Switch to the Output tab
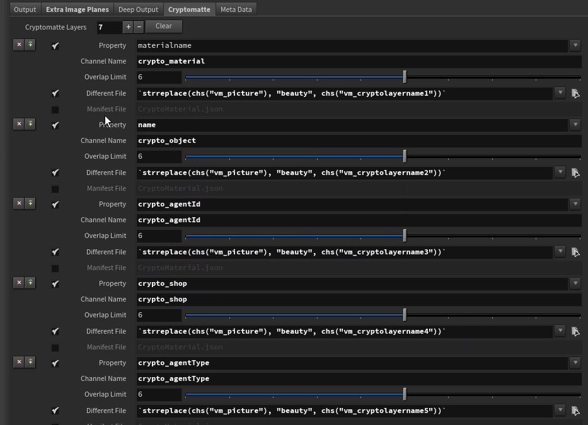 (x=25, y=9)
